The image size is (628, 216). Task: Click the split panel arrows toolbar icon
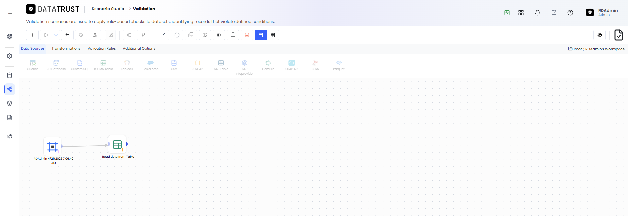(205, 35)
